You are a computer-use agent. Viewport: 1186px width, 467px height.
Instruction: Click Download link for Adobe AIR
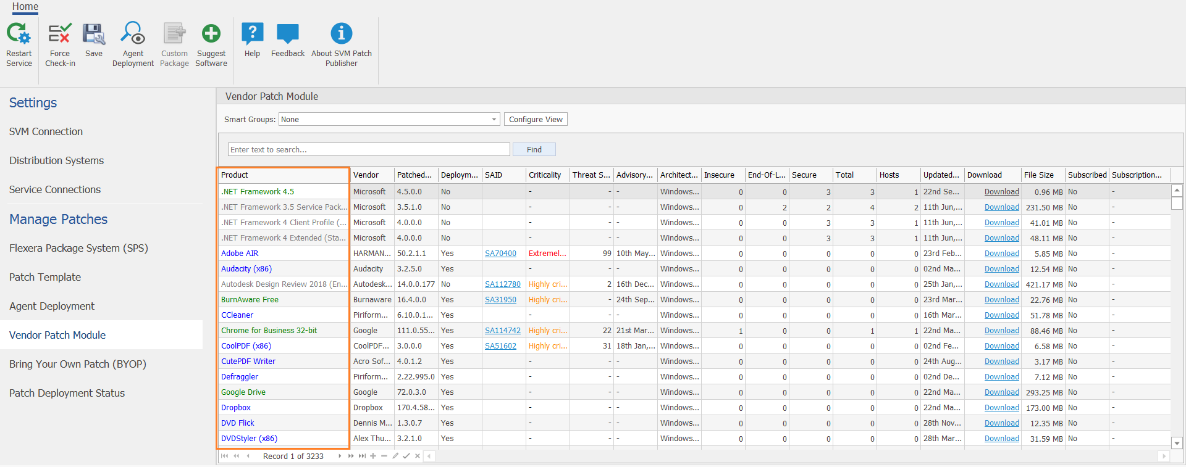(1001, 254)
